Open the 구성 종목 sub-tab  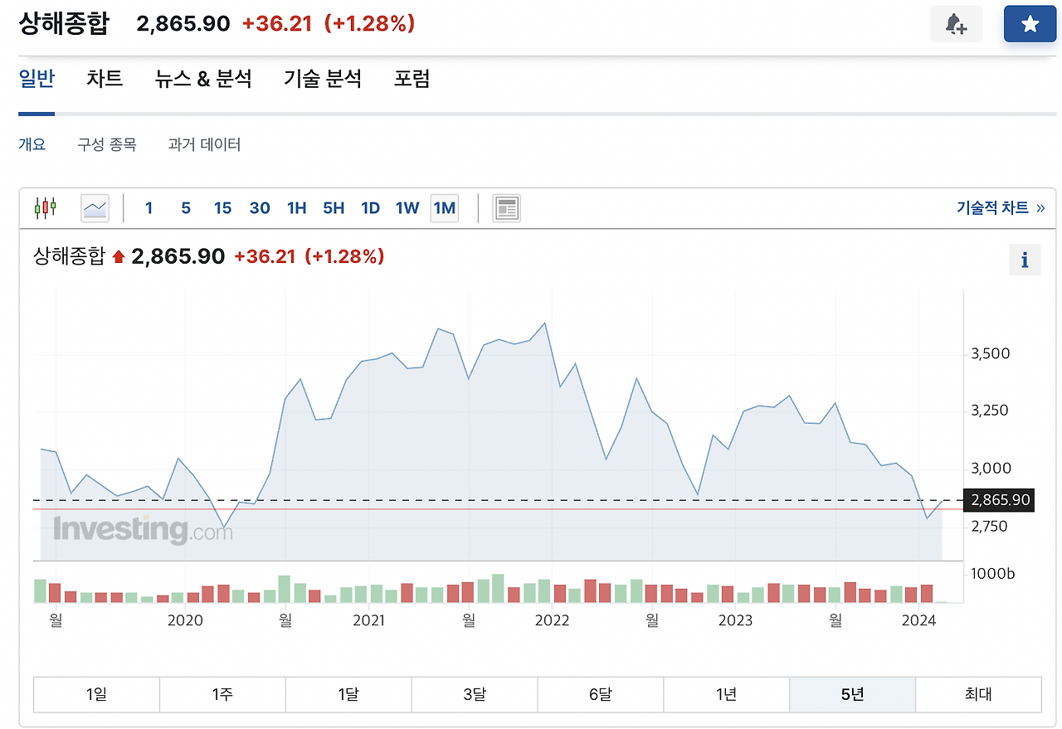[x=107, y=144]
